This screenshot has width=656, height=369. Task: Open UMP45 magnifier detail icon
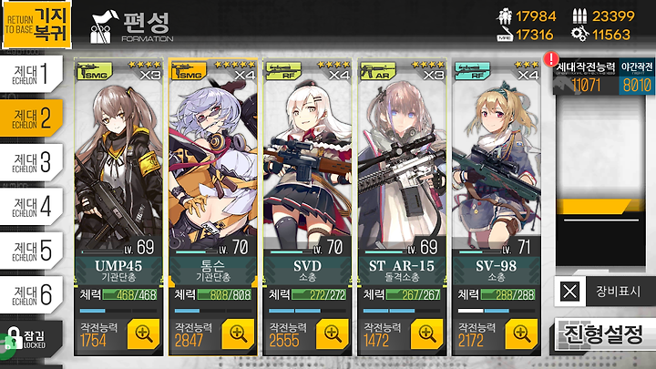pyautogui.click(x=144, y=333)
